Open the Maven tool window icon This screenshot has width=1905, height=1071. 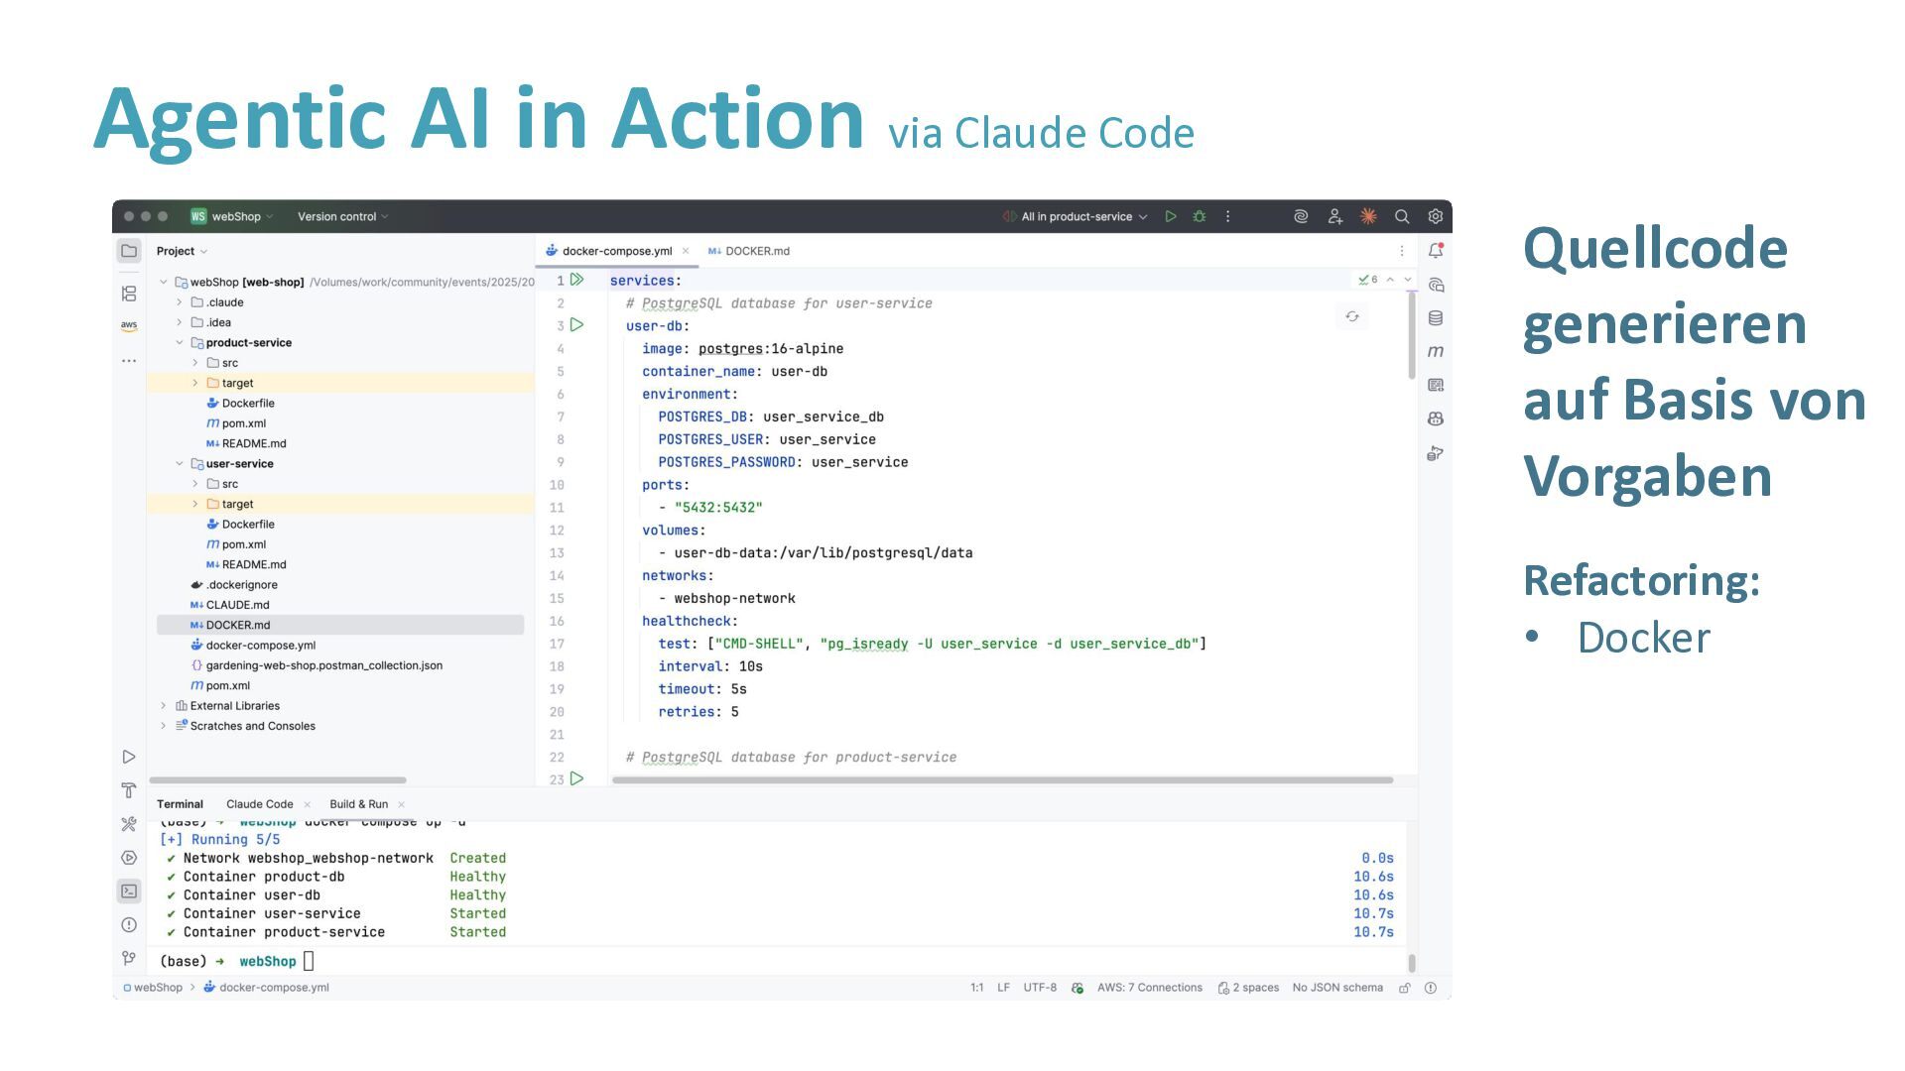pos(1436,351)
